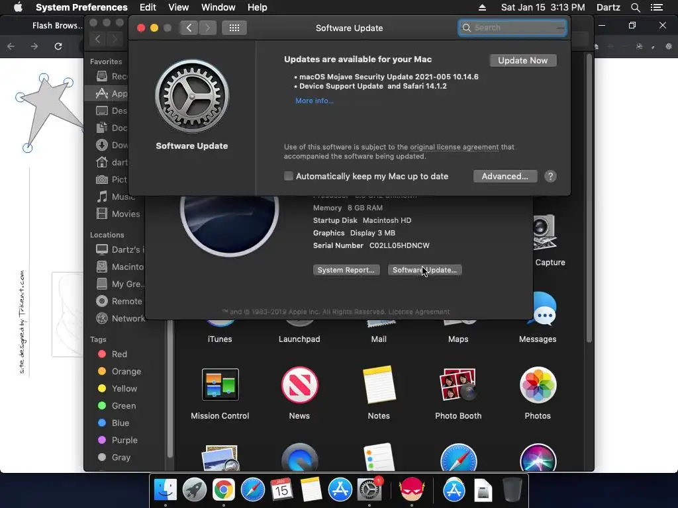Open the Flash browser Dock icon
The width and height of the screenshot is (678, 508).
(x=412, y=490)
